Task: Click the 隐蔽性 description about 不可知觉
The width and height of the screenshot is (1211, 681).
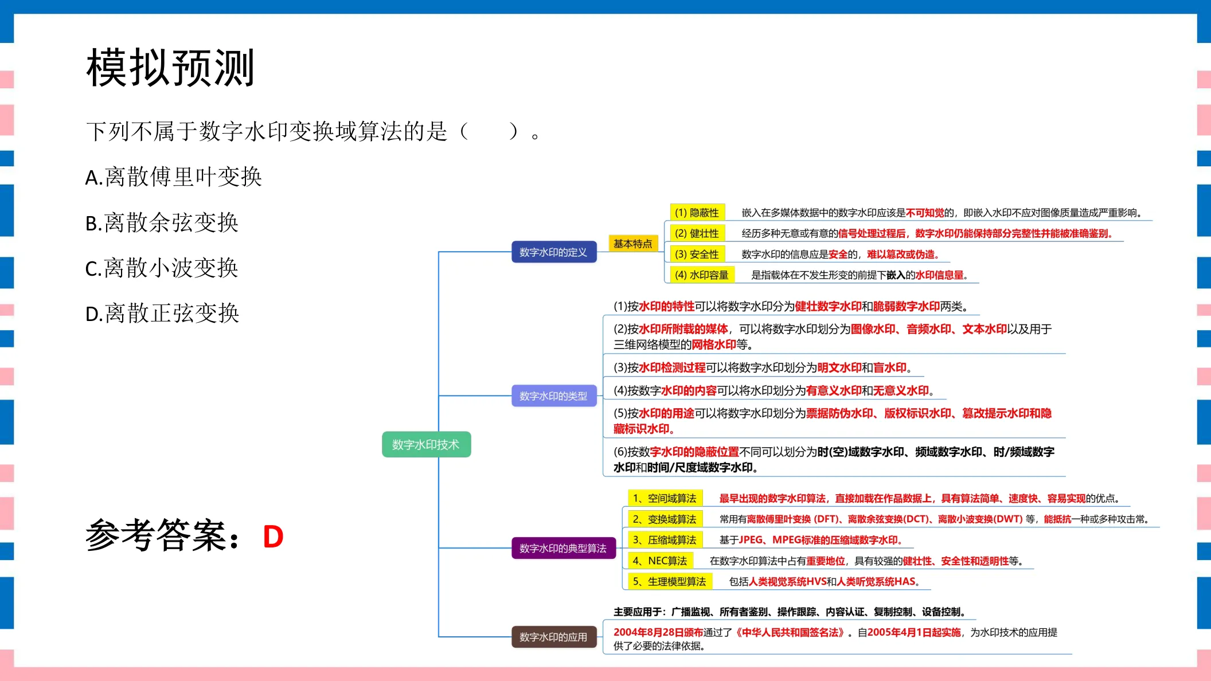Action: [x=942, y=213]
